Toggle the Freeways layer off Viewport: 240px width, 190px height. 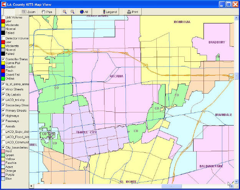pyautogui.click(x=3, y=121)
